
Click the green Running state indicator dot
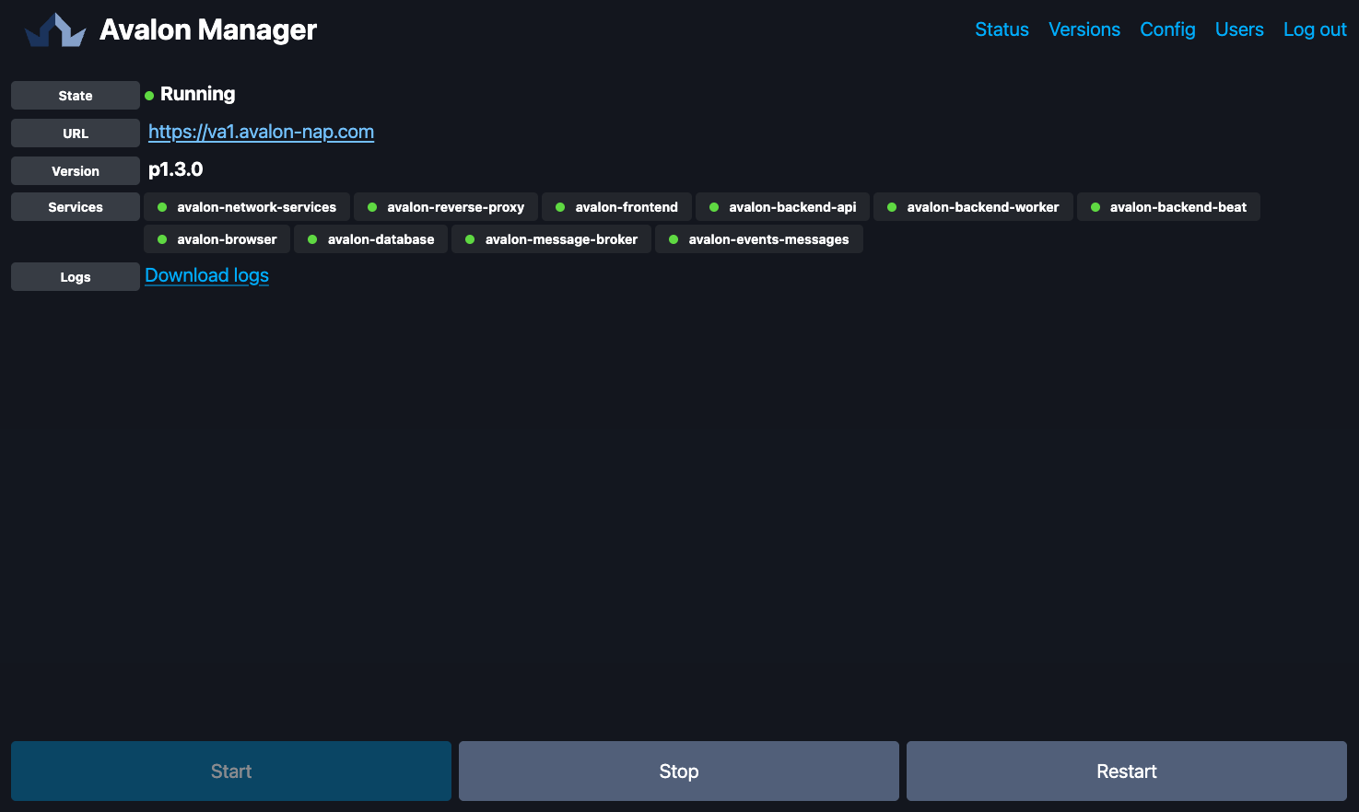[149, 96]
